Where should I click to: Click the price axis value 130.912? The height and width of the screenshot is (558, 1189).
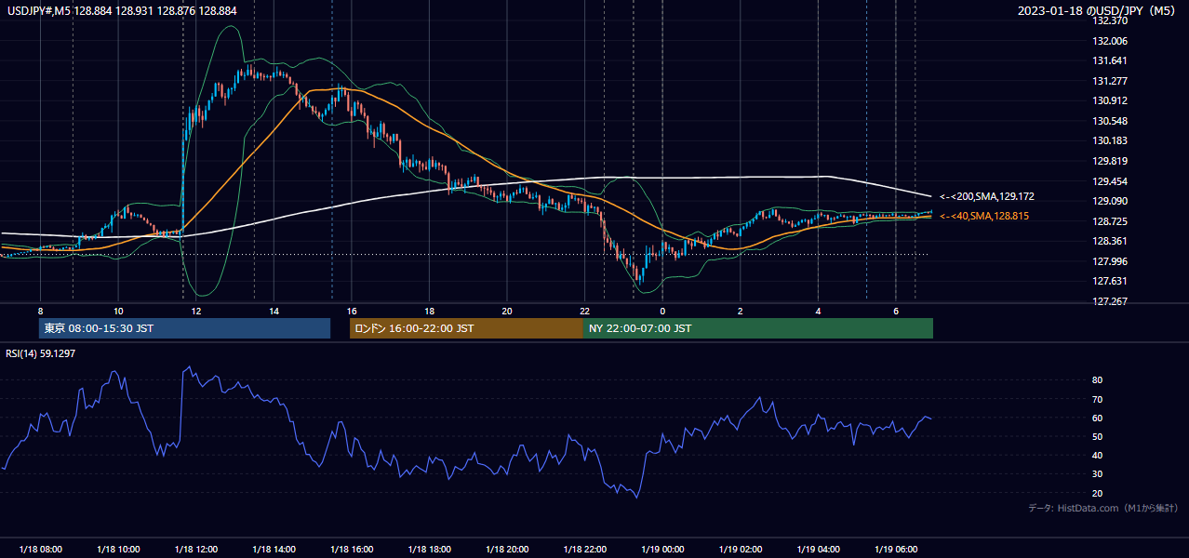pyautogui.click(x=1112, y=100)
